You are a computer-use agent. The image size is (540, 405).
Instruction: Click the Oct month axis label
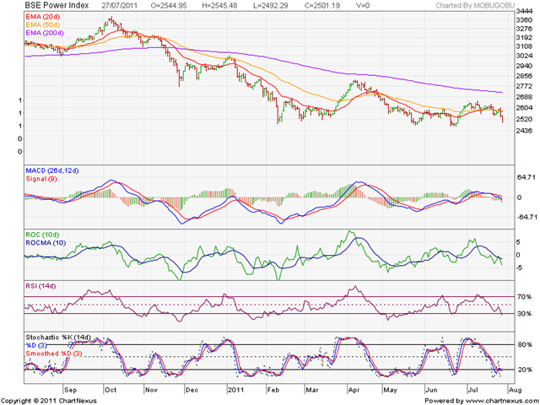point(111,390)
